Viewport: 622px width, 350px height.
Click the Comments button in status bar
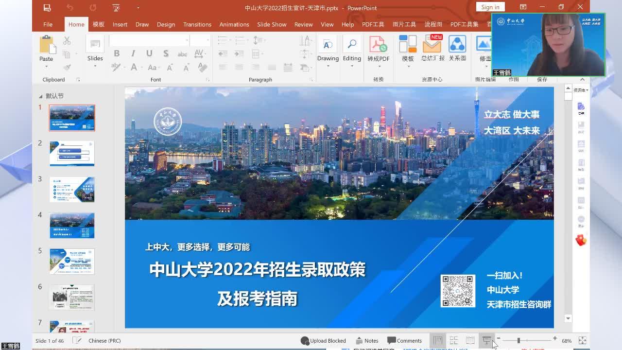pyautogui.click(x=404, y=341)
